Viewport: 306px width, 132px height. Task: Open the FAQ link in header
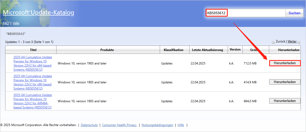[x=6, y=23]
